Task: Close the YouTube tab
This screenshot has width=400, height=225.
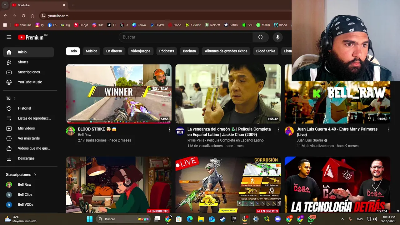Action: click(64, 5)
